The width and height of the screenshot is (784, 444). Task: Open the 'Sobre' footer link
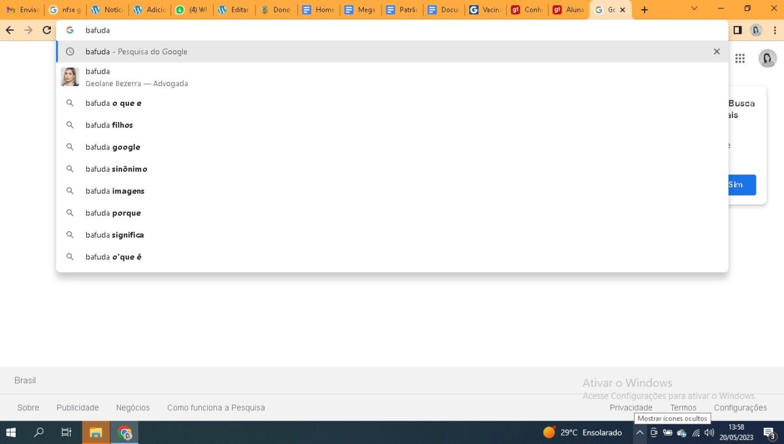click(x=28, y=407)
